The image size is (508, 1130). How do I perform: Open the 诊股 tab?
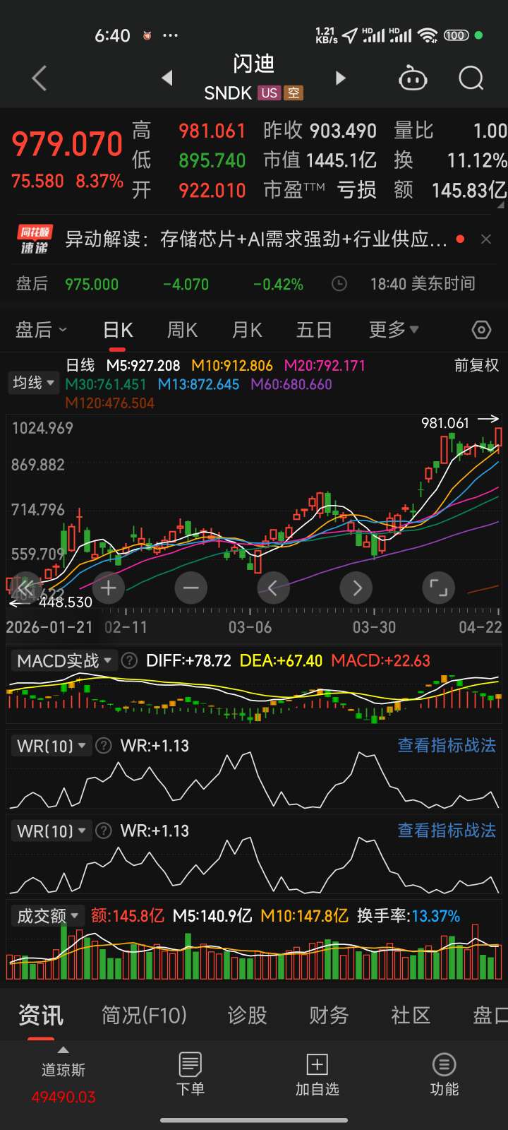click(247, 1016)
